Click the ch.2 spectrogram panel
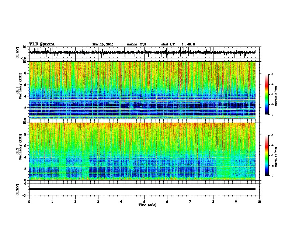The height and width of the screenshot is (226, 292). click(x=142, y=151)
